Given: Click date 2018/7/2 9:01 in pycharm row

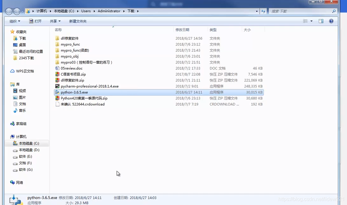Looking at the screenshot, I should (187, 86).
